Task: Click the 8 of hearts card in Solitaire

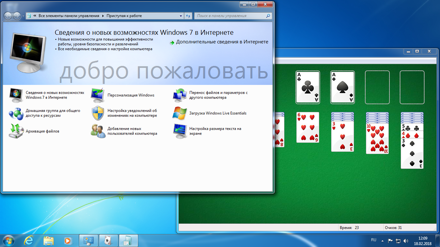Action: [x=279, y=132]
